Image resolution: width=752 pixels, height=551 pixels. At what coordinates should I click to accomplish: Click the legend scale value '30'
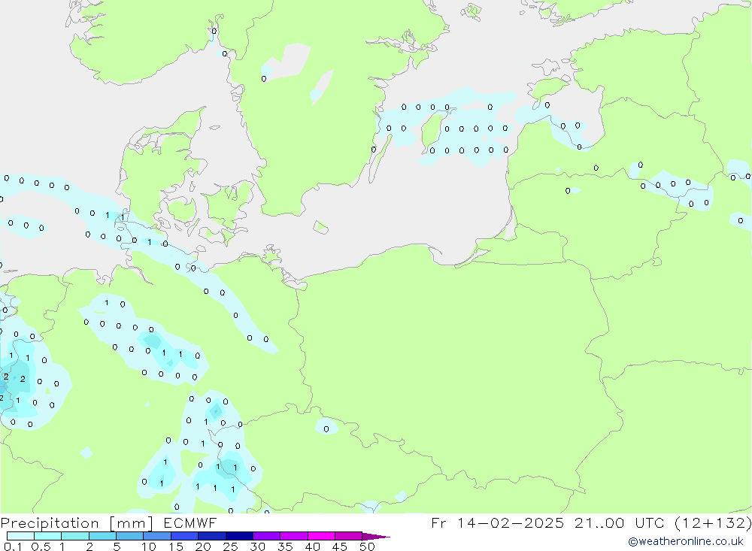258,546
